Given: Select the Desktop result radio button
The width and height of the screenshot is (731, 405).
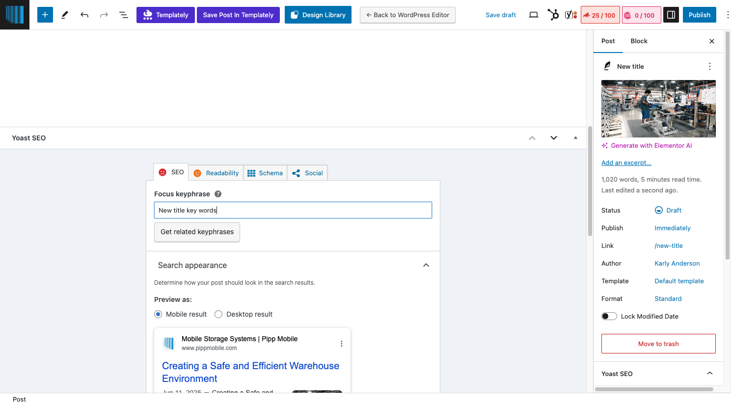Looking at the screenshot, I should [x=218, y=314].
